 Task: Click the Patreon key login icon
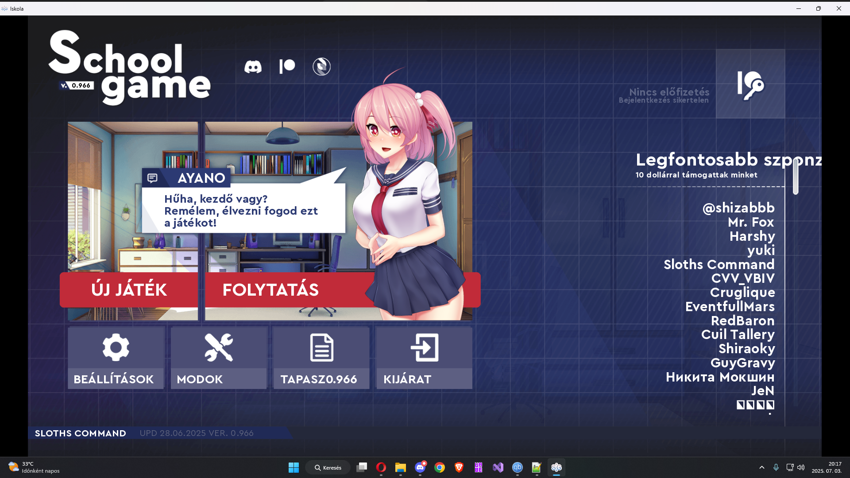click(x=750, y=84)
